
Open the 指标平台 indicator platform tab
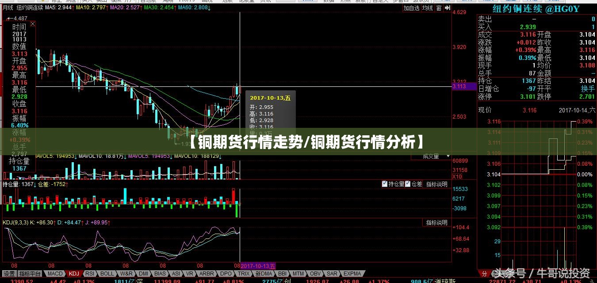tap(30, 274)
